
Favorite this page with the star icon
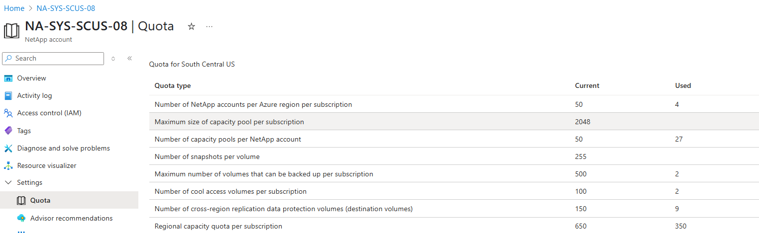pos(191,27)
